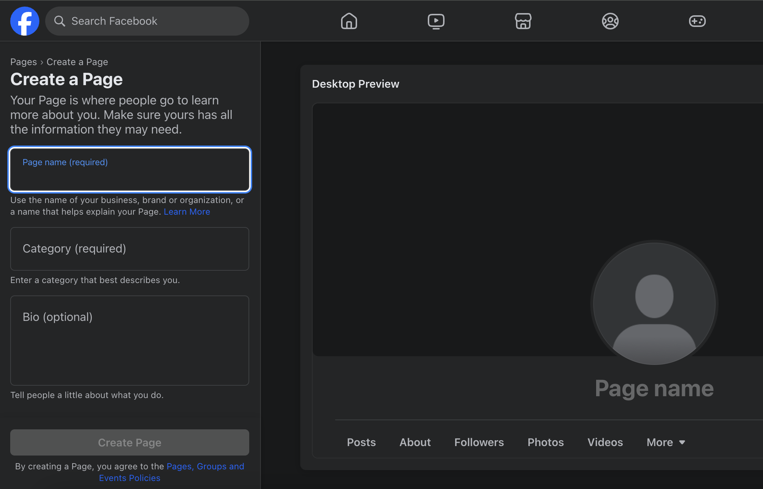This screenshot has width=763, height=489.
Task: Focus the Page name (required) input field
Action: coord(129,170)
